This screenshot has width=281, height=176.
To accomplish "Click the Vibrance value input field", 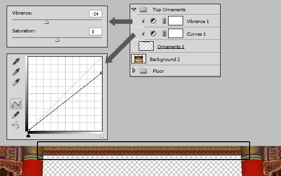I will [x=96, y=14].
